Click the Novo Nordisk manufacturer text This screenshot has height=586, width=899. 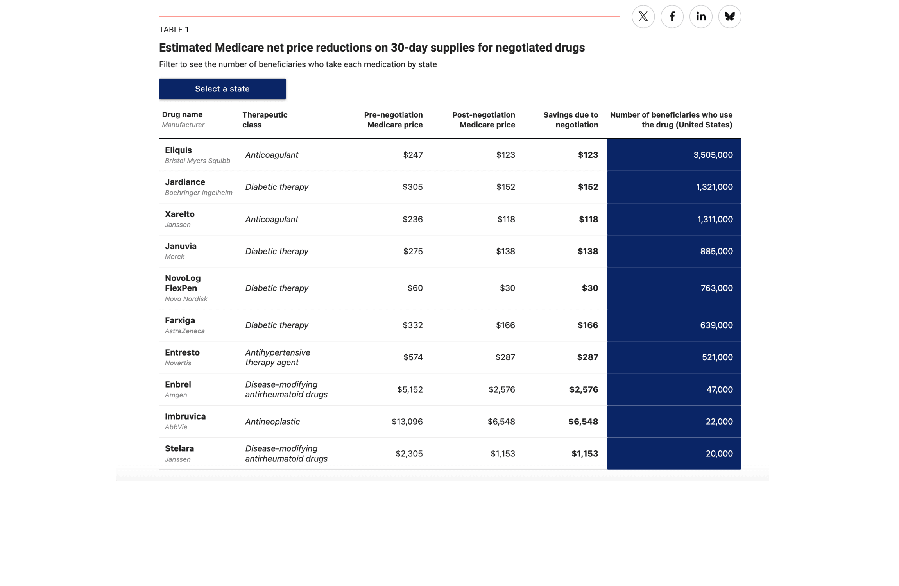[x=186, y=299]
